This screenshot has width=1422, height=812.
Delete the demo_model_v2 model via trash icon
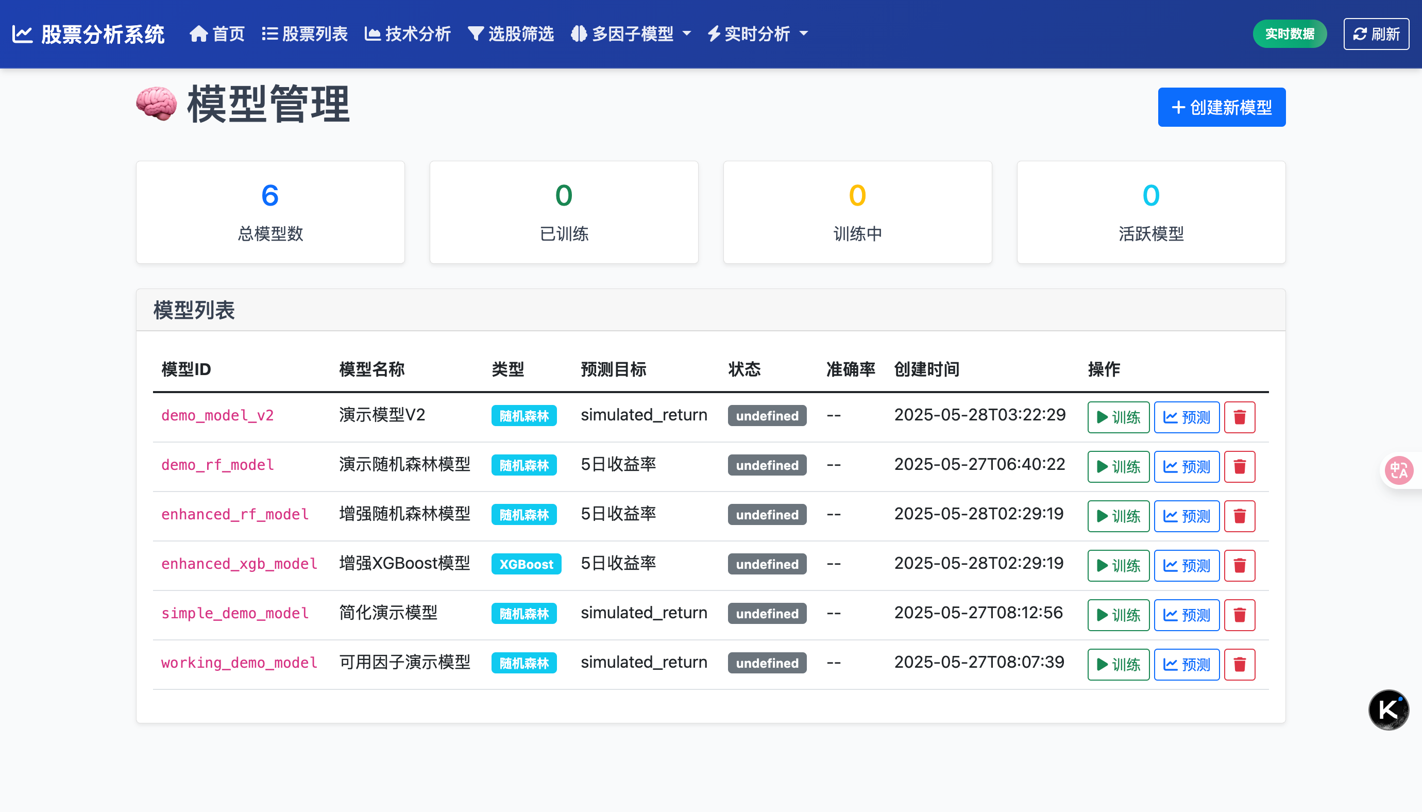1239,417
